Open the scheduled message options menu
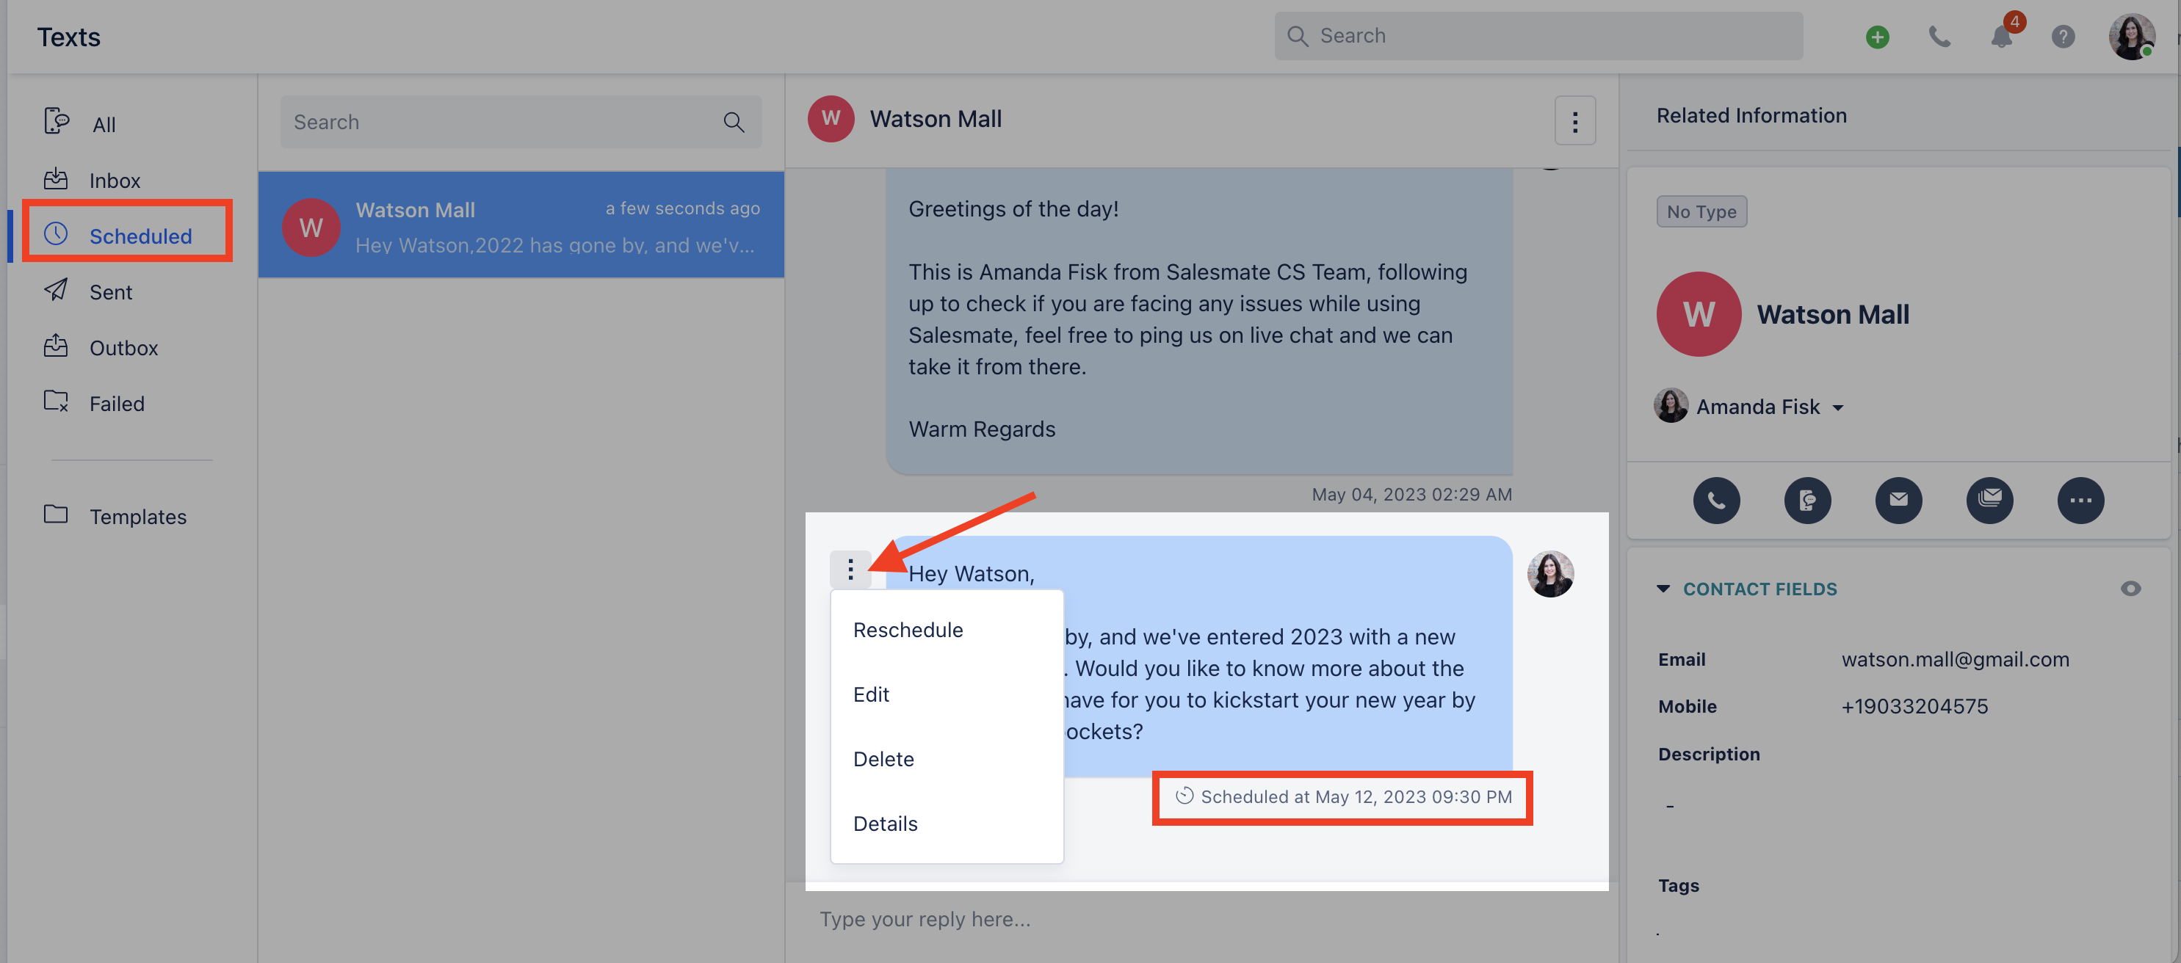2181x963 pixels. point(851,570)
